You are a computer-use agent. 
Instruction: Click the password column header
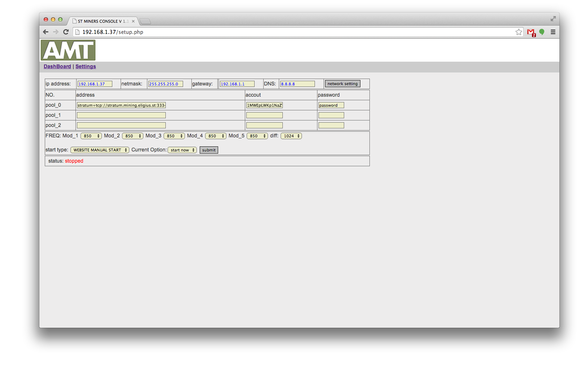[x=329, y=95]
